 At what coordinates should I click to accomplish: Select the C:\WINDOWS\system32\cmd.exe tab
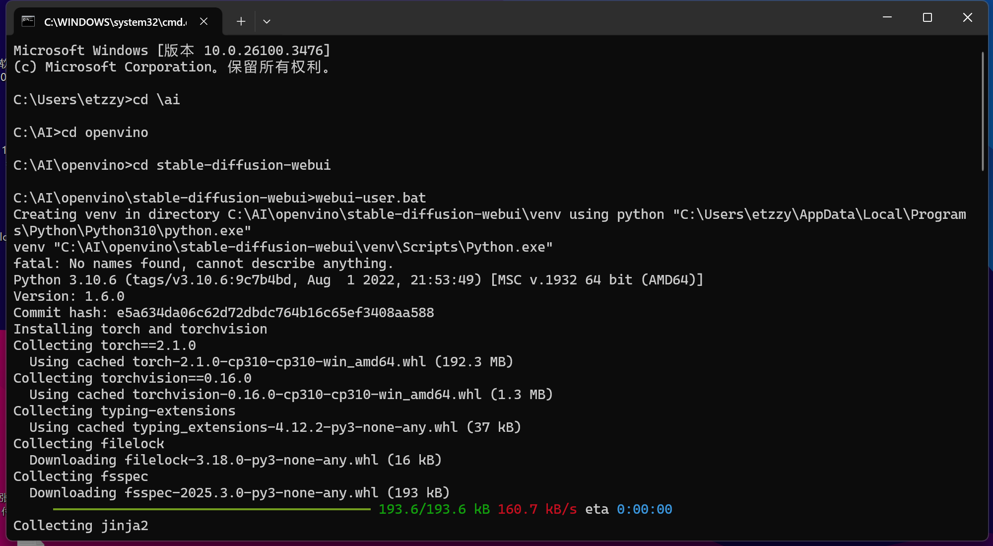tap(118, 21)
